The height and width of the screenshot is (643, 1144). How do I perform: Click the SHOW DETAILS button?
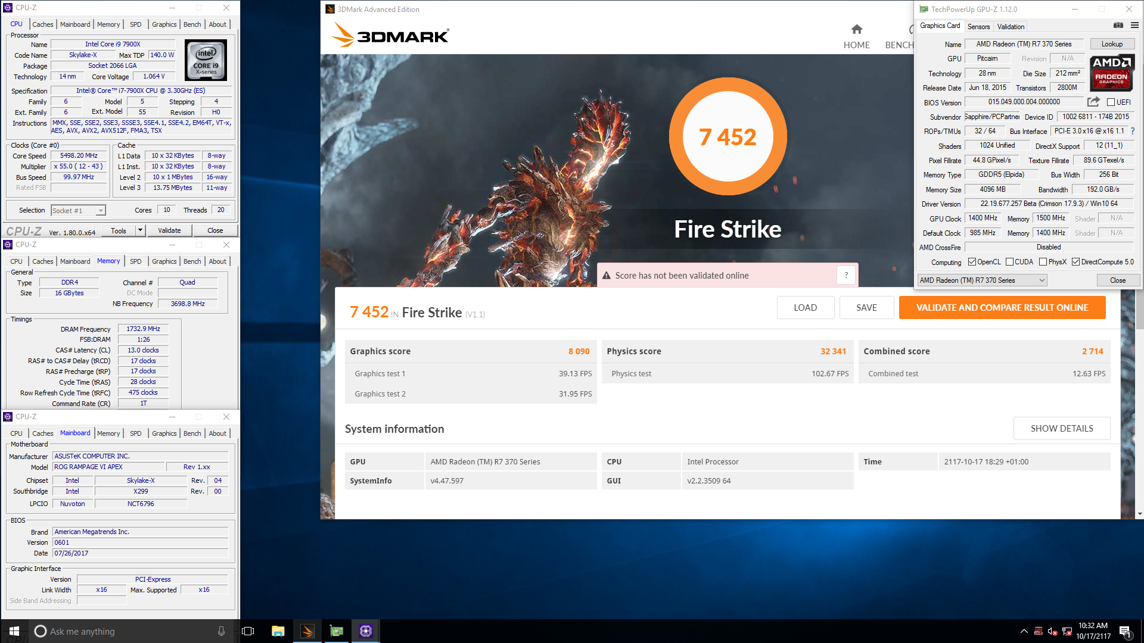[1062, 429]
